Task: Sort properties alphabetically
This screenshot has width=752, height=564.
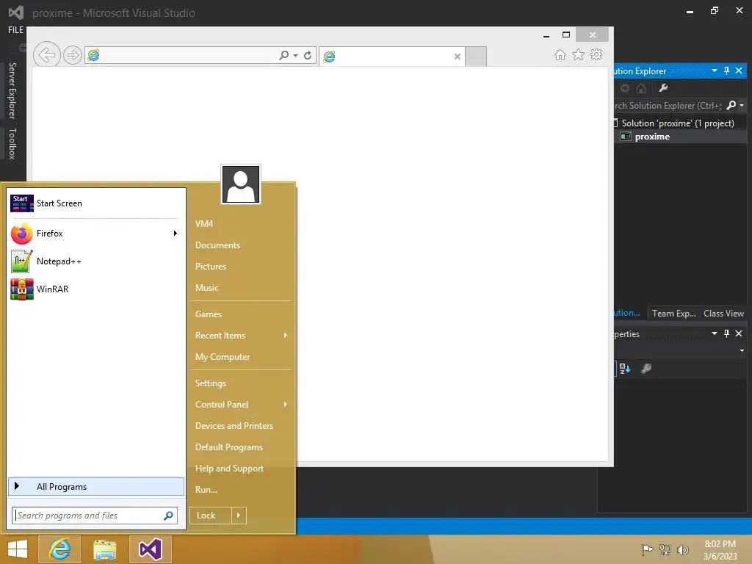Action: 625,369
